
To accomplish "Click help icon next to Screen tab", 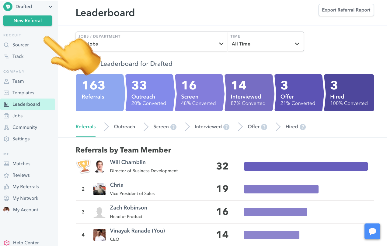I will pyautogui.click(x=173, y=127).
